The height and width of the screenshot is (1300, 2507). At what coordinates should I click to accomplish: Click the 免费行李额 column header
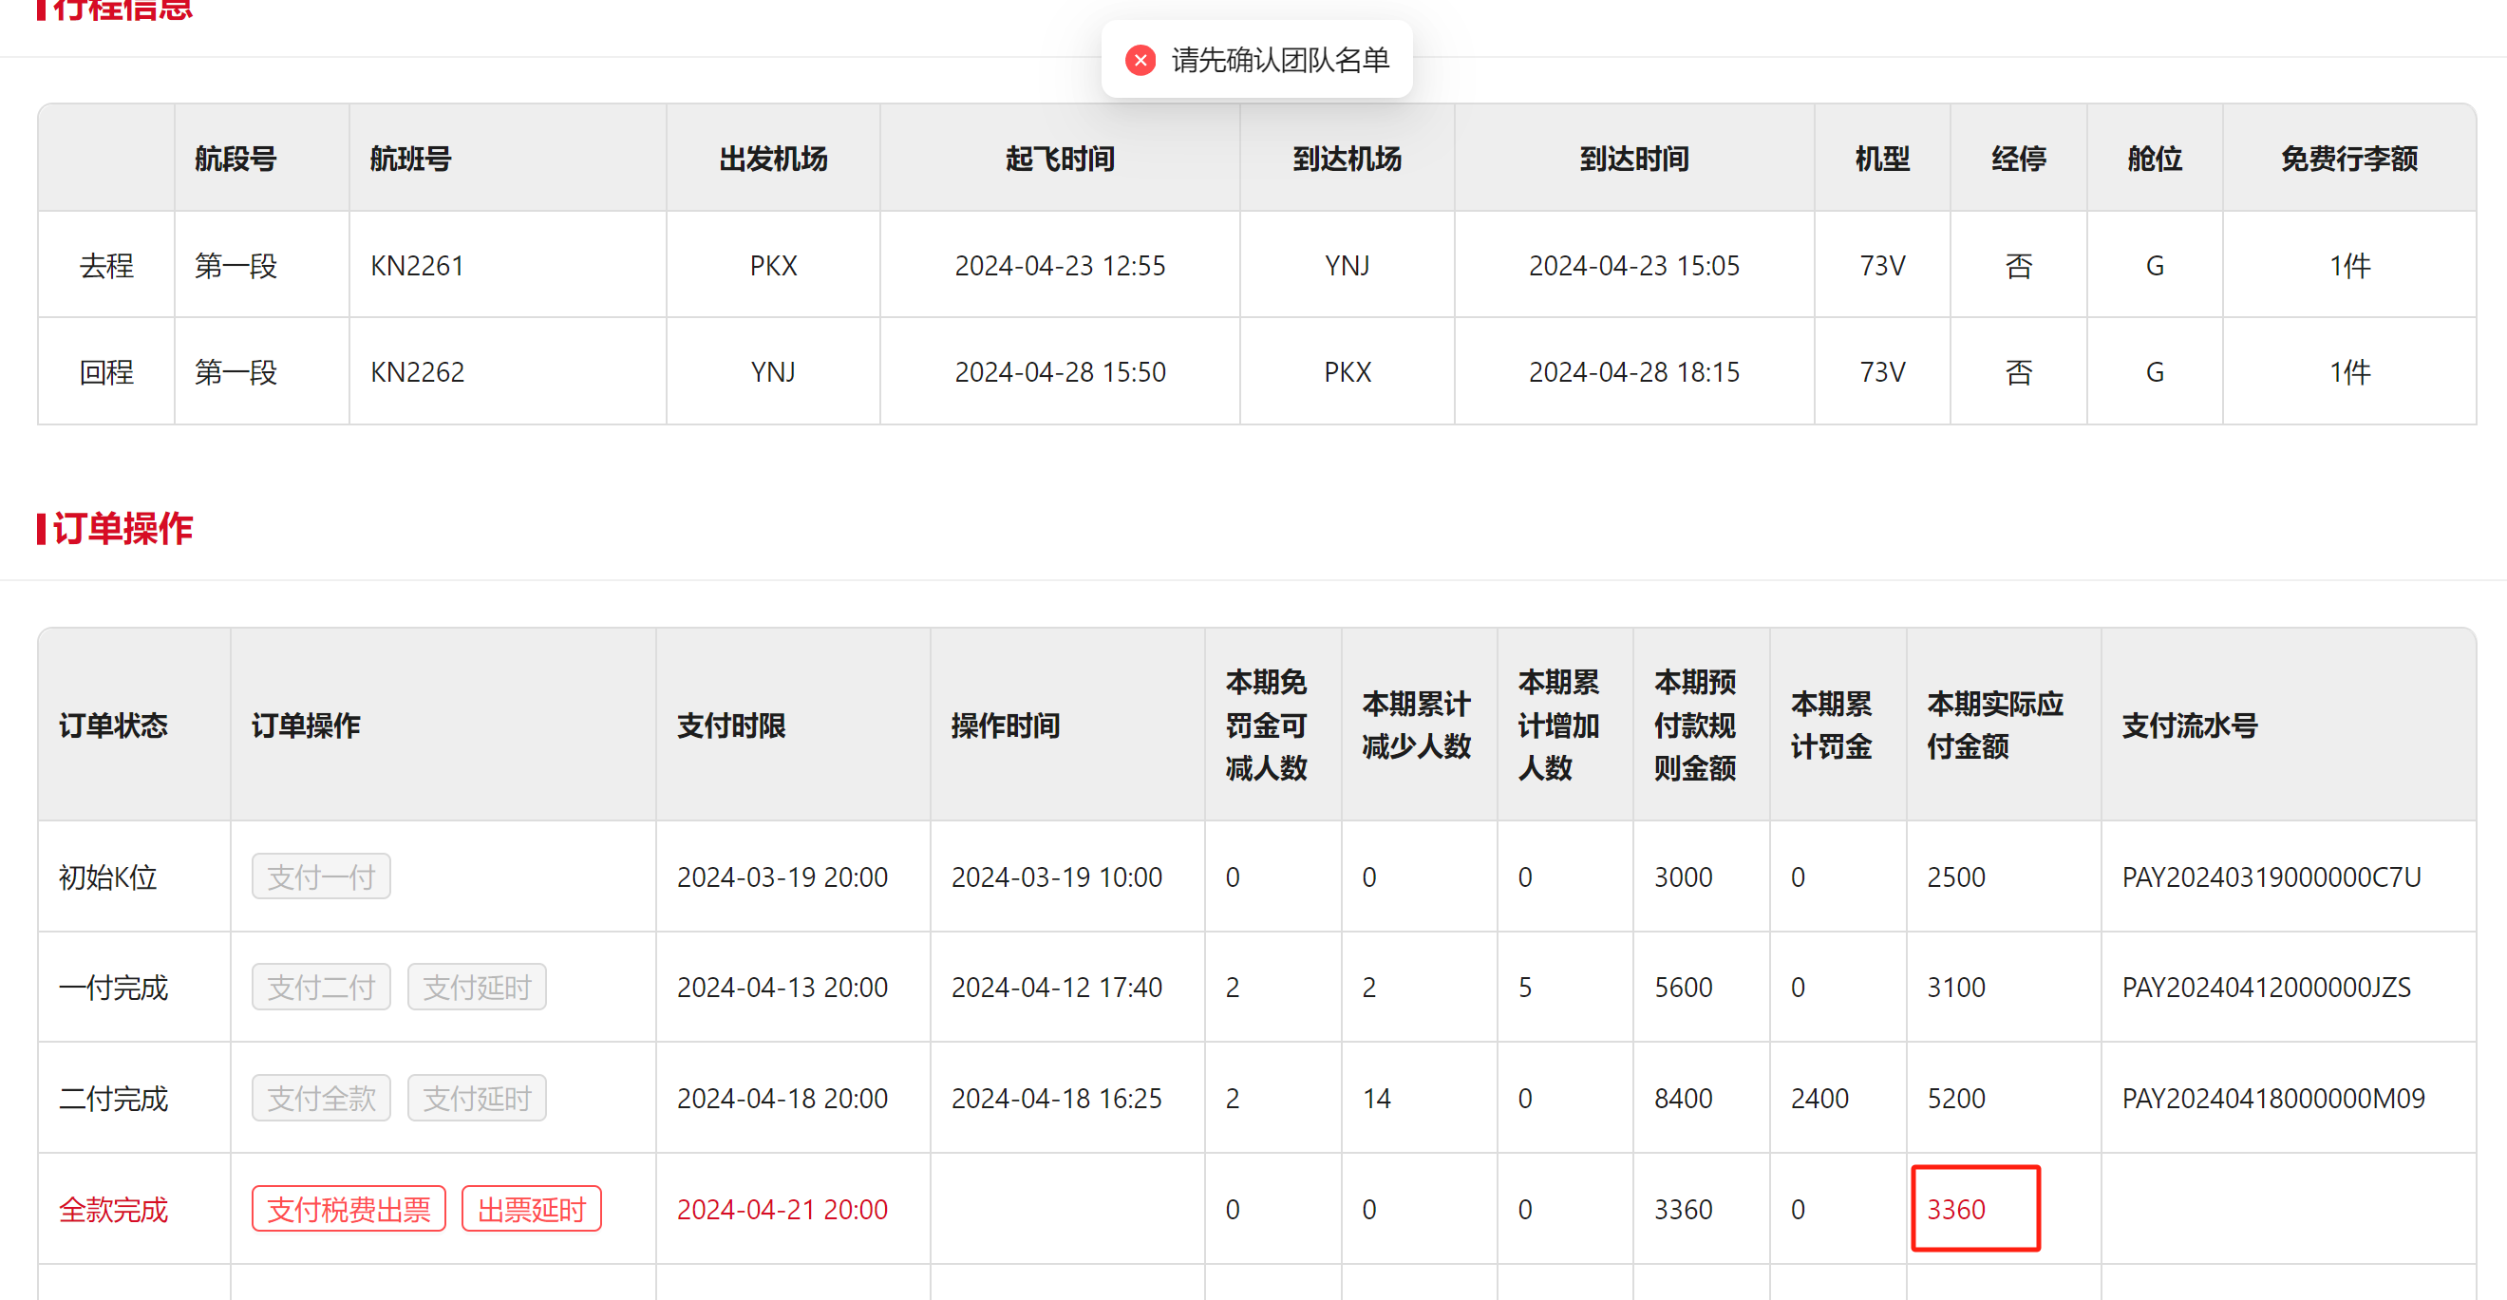(2348, 159)
